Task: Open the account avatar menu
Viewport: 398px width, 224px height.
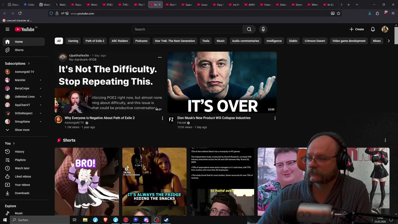Action: [385, 29]
